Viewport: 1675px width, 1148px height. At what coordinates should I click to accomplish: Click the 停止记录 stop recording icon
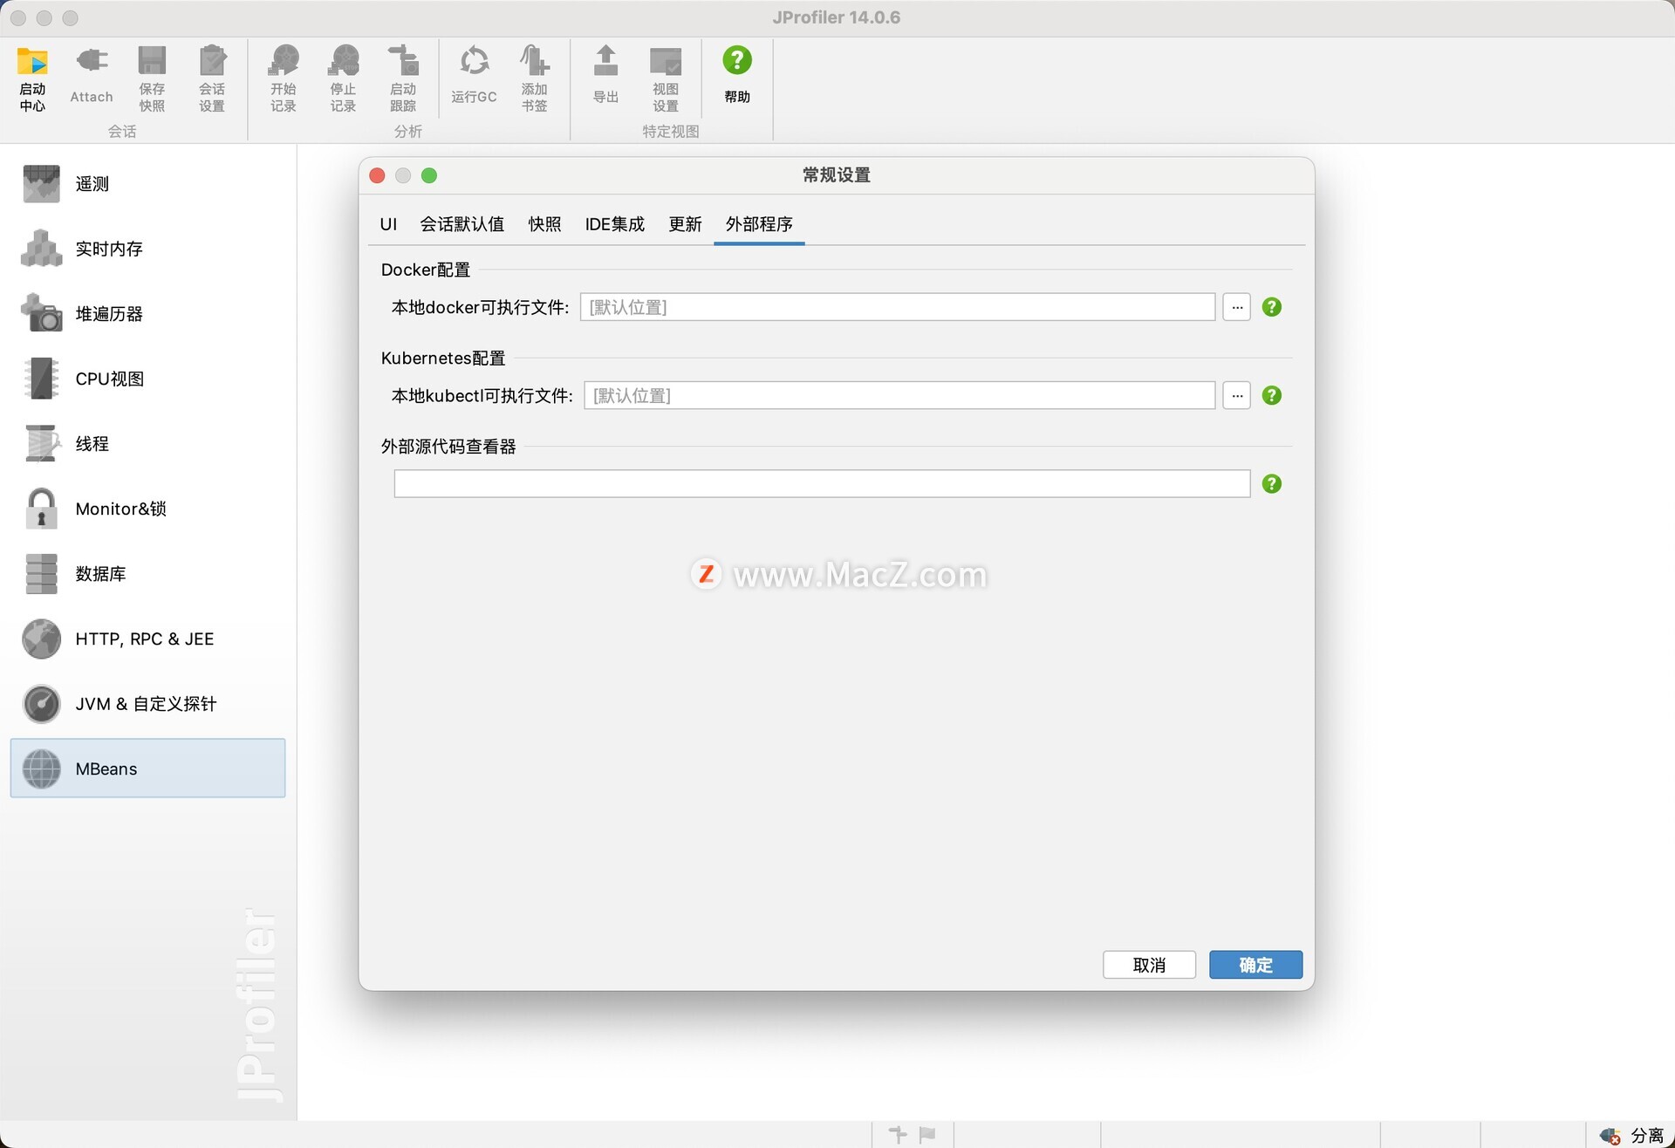(x=344, y=79)
